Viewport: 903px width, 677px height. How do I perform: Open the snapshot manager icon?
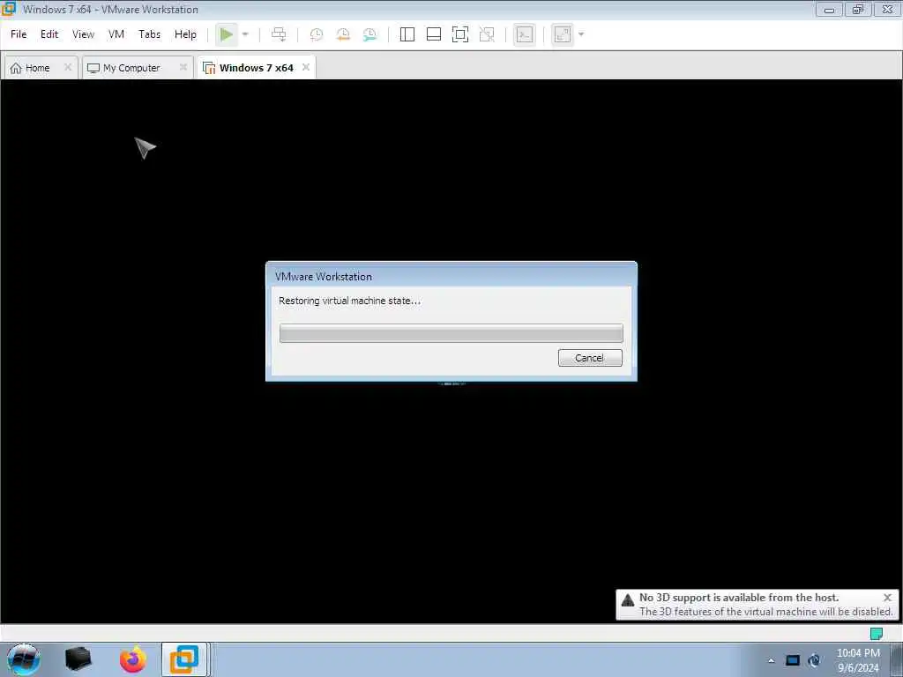pyautogui.click(x=369, y=34)
